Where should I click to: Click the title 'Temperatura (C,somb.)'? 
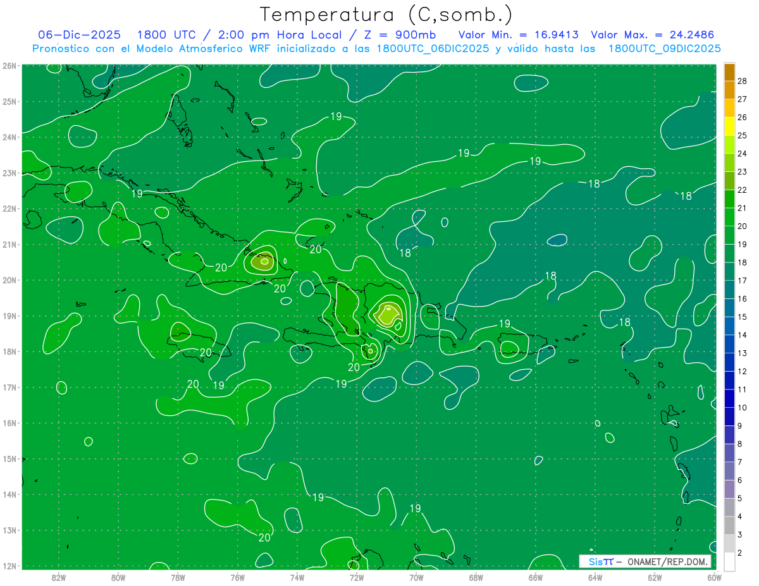(386, 15)
